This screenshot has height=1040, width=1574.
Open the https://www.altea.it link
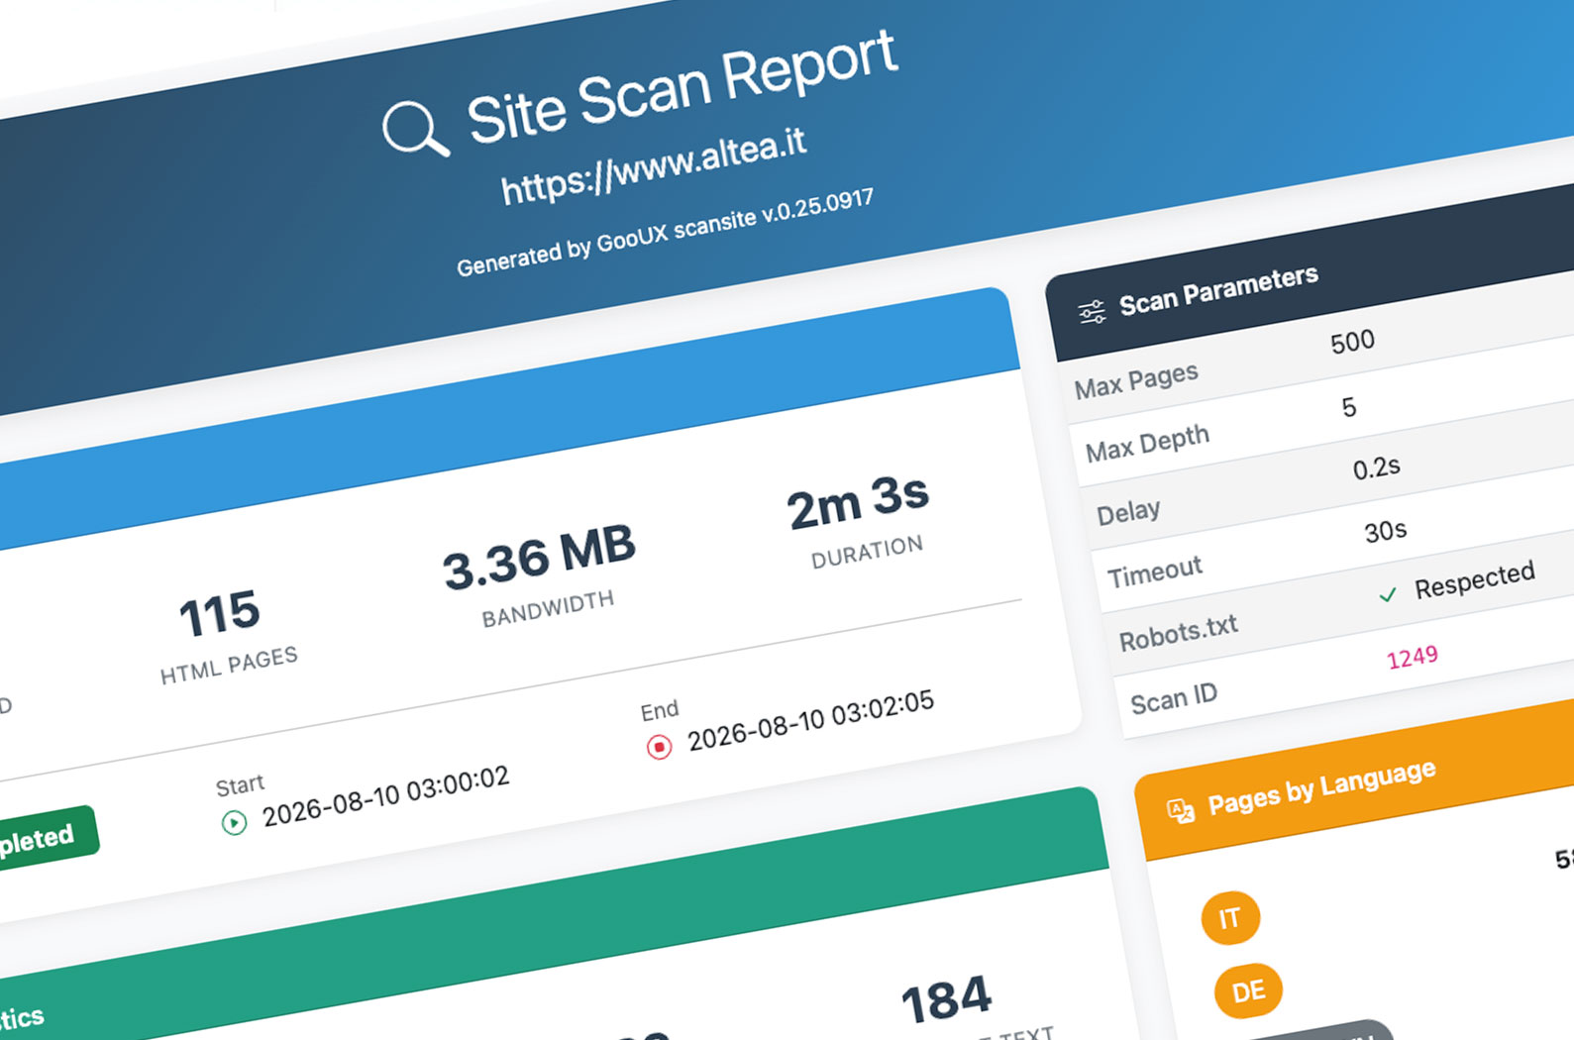point(653,165)
